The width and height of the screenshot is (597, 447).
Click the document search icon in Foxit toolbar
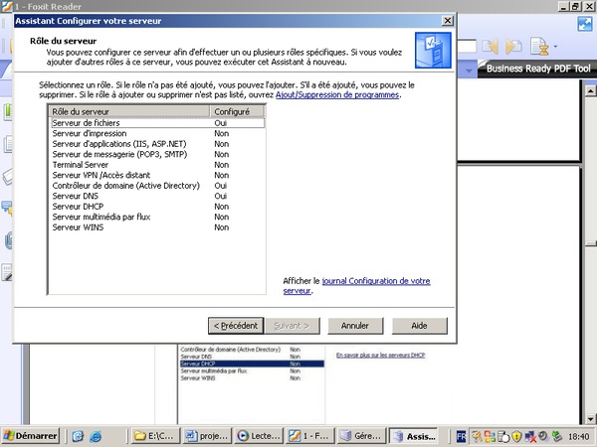[538, 46]
